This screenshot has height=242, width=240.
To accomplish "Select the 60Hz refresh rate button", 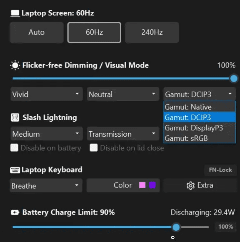I will [x=94, y=32].
